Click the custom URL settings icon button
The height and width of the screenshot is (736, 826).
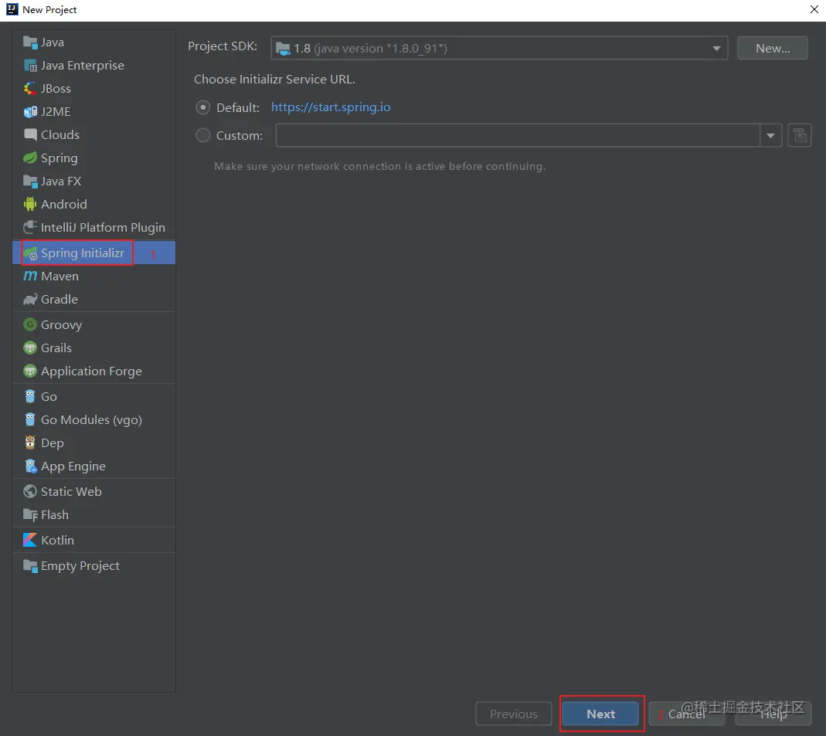tap(799, 135)
